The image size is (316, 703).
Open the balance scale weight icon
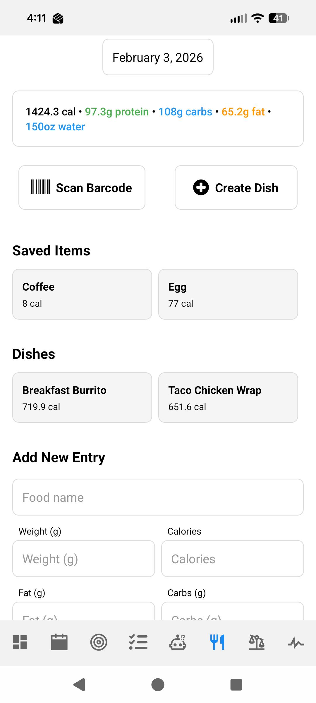click(257, 642)
